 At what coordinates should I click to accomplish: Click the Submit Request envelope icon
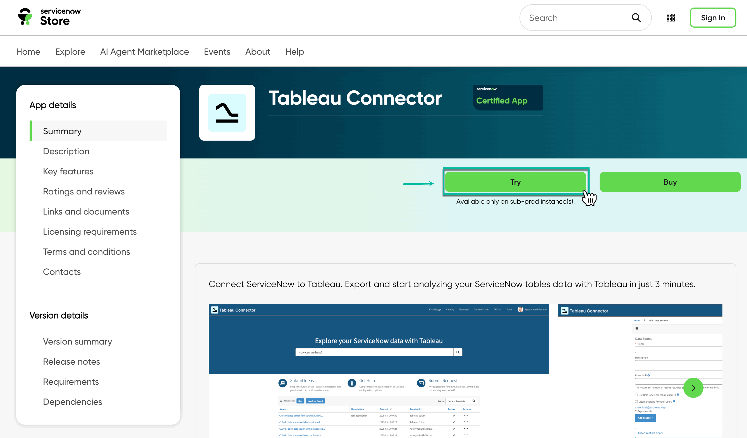(421, 383)
